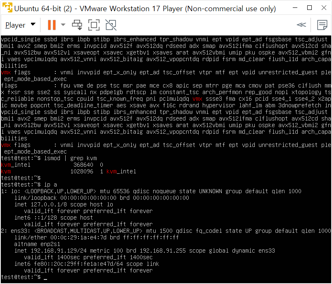Image resolution: width=332 pixels, height=284 pixels.
Task: Click the 'lsmod | grep kvm' command text
Action: [70, 158]
